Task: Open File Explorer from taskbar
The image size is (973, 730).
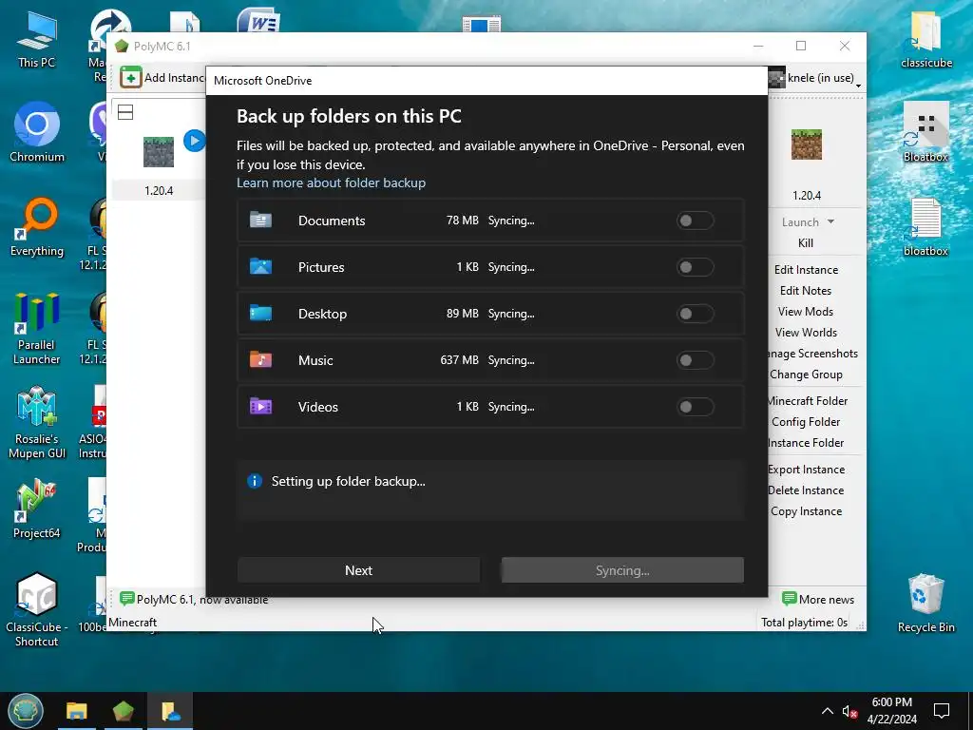Action: (x=77, y=711)
